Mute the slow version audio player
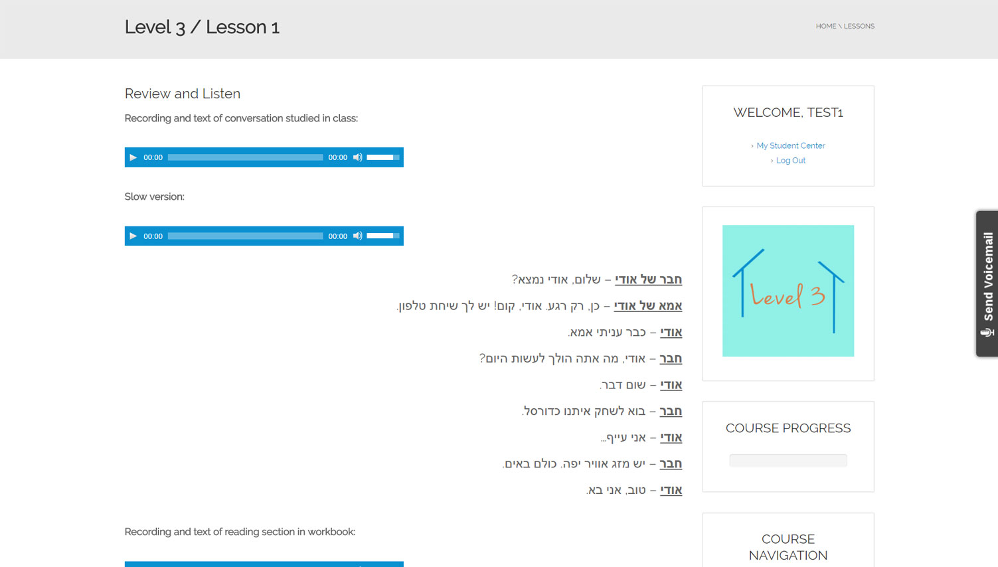This screenshot has width=998, height=567. 357,236
